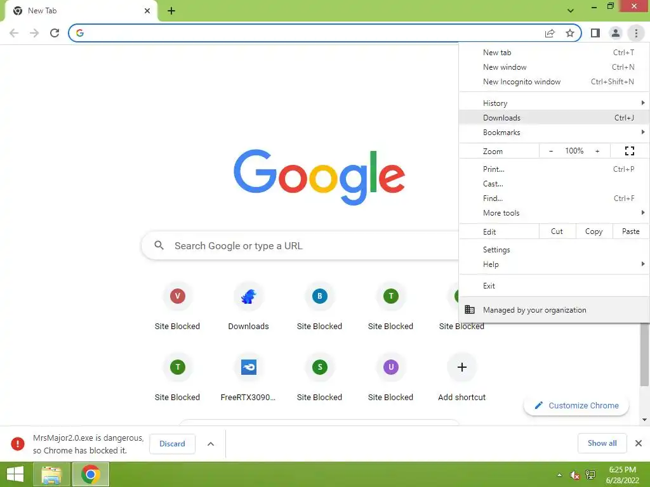
Task: Click the Google logo
Action: pos(319,177)
